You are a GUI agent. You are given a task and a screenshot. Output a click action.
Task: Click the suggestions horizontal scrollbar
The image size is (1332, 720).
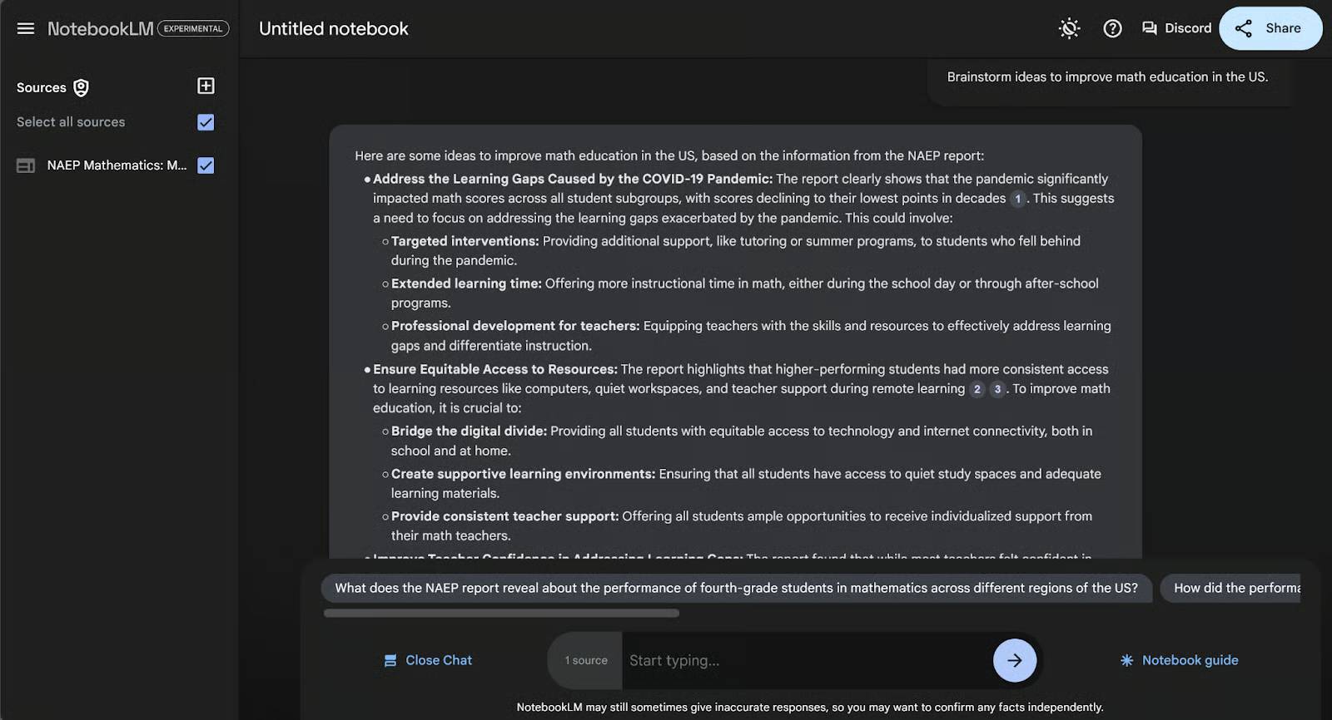click(501, 614)
